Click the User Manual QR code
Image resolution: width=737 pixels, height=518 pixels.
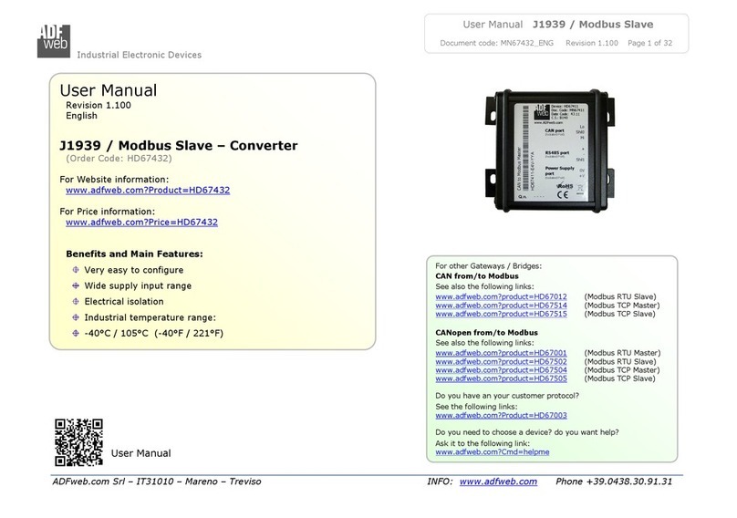[x=78, y=442]
